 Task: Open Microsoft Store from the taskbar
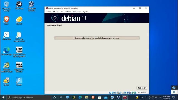pos(99,97)
